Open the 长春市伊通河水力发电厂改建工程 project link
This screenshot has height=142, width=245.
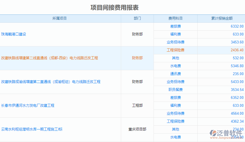[x=28, y=105]
